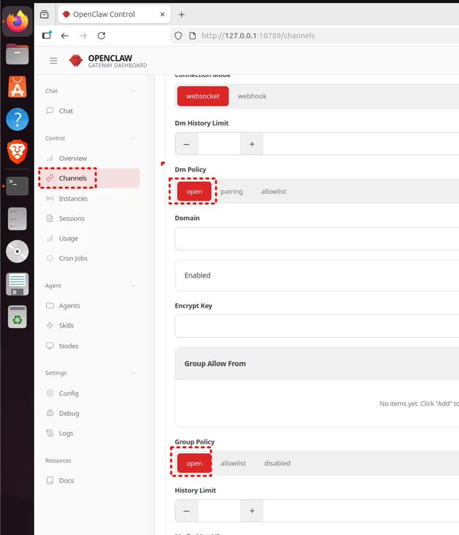Click the History Limit value field
The image size is (459, 535).
pyautogui.click(x=219, y=511)
